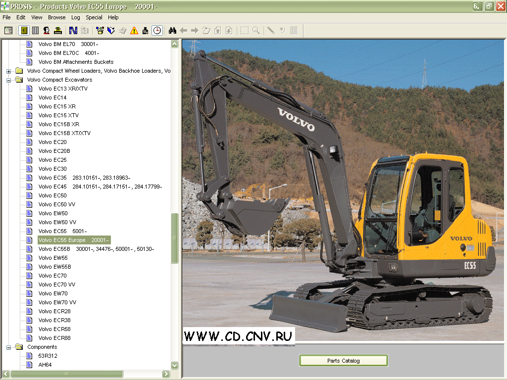
Task: Click the pencil toolbar icon
Action: [271, 31]
